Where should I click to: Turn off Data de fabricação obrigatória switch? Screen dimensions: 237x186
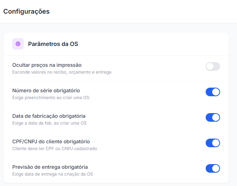(x=213, y=117)
